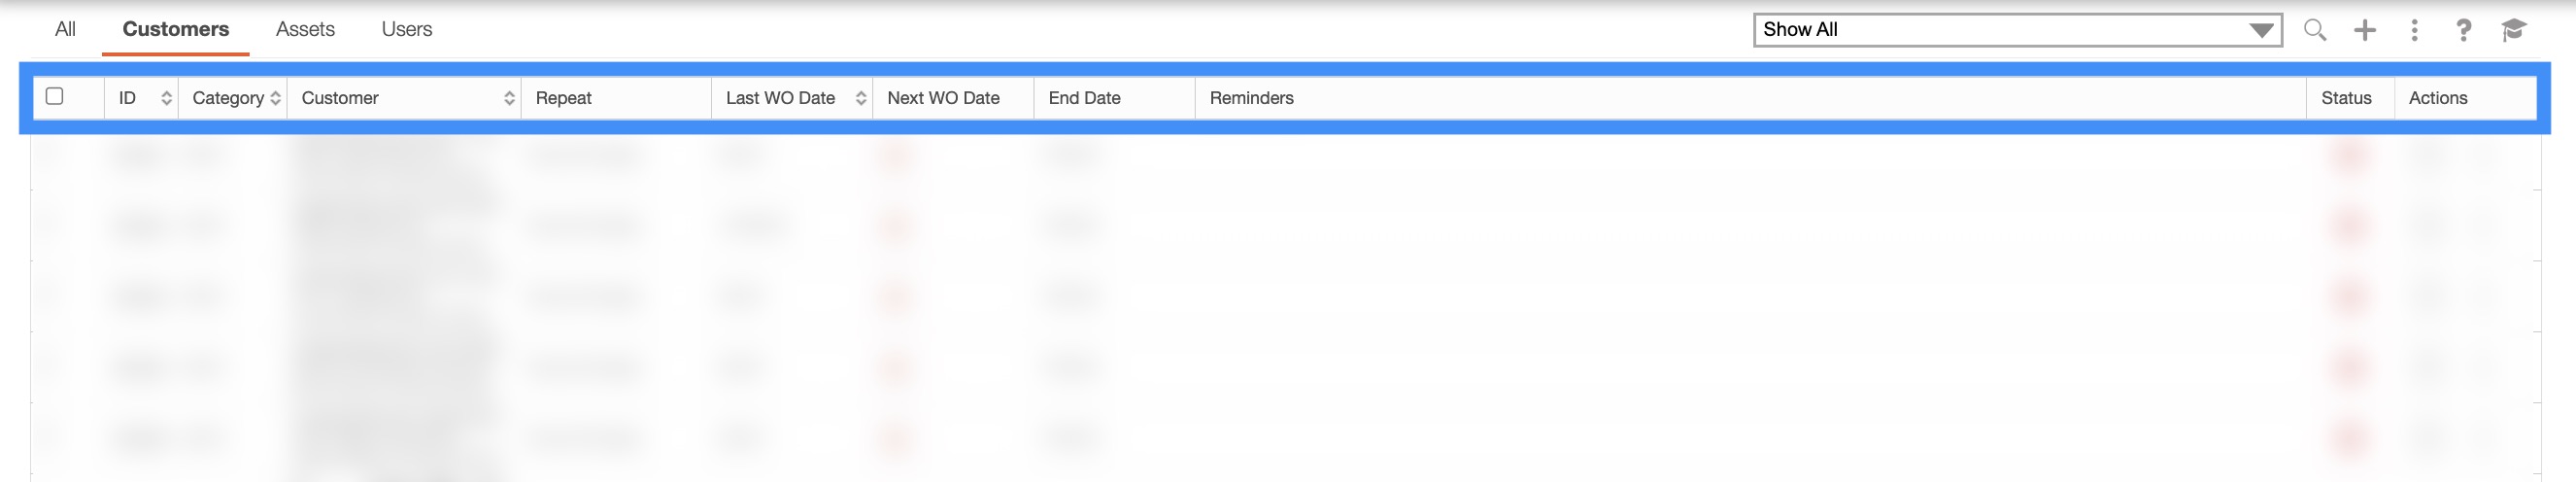The height and width of the screenshot is (482, 2576).
Task: Click the Repeat column header
Action: click(564, 98)
